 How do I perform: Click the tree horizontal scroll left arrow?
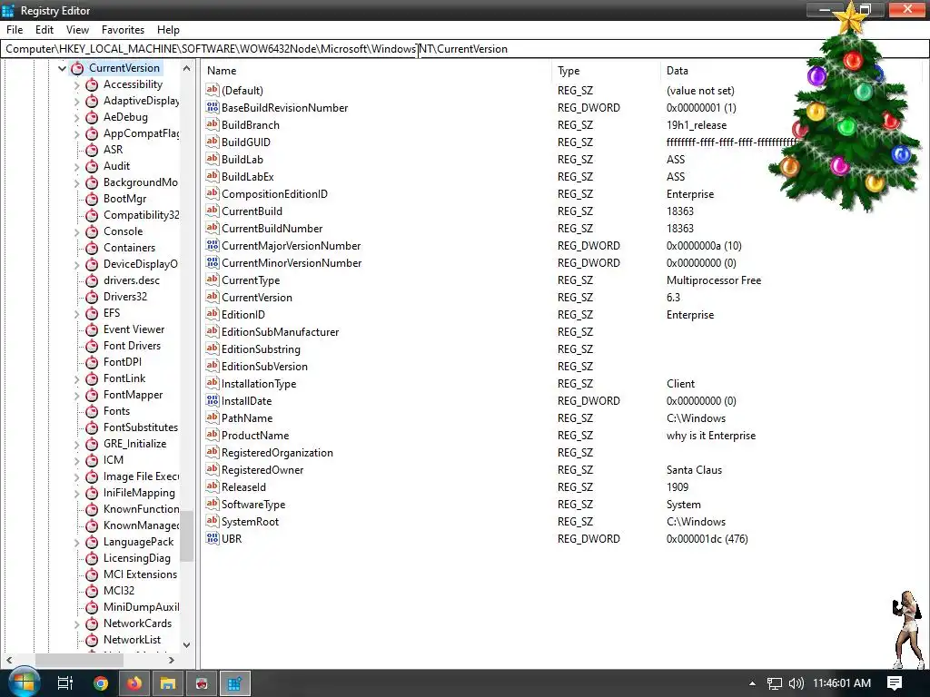pos(9,660)
